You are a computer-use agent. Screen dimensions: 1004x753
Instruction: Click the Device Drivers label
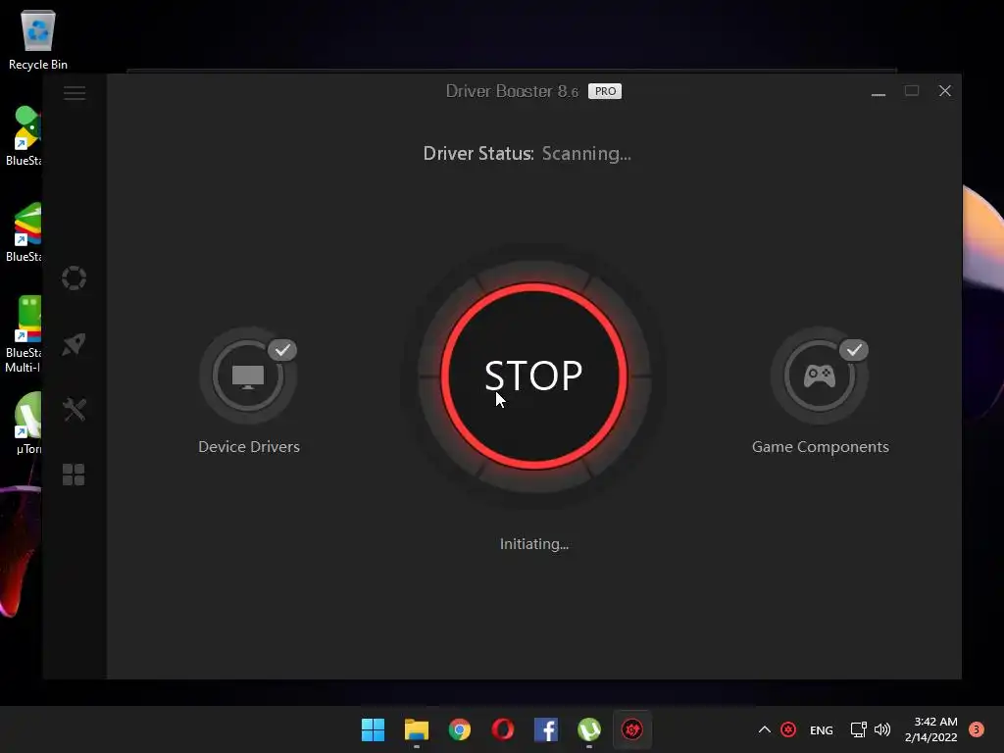coord(249,447)
